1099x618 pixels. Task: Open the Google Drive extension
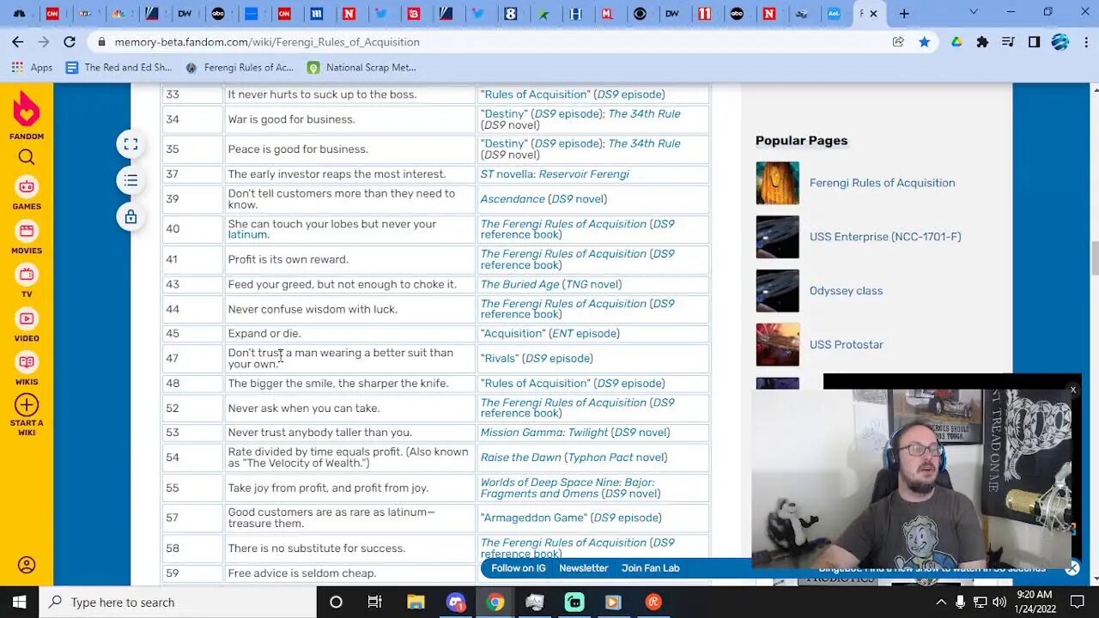point(956,41)
